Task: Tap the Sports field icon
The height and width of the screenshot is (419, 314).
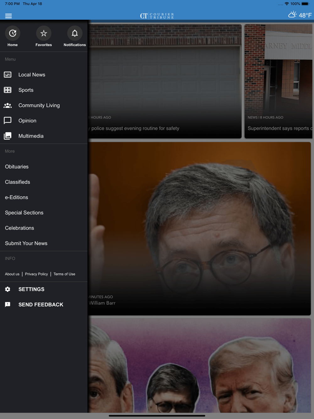Action: tap(8, 90)
